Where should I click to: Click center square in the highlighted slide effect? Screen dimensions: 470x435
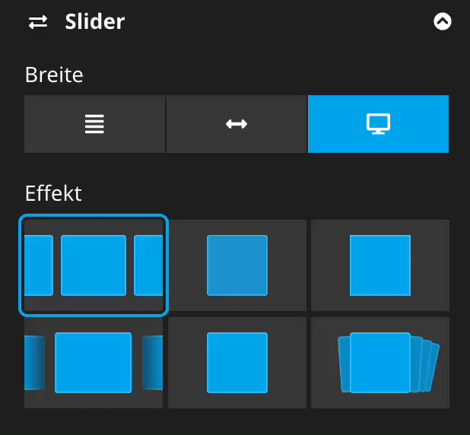pos(93,265)
